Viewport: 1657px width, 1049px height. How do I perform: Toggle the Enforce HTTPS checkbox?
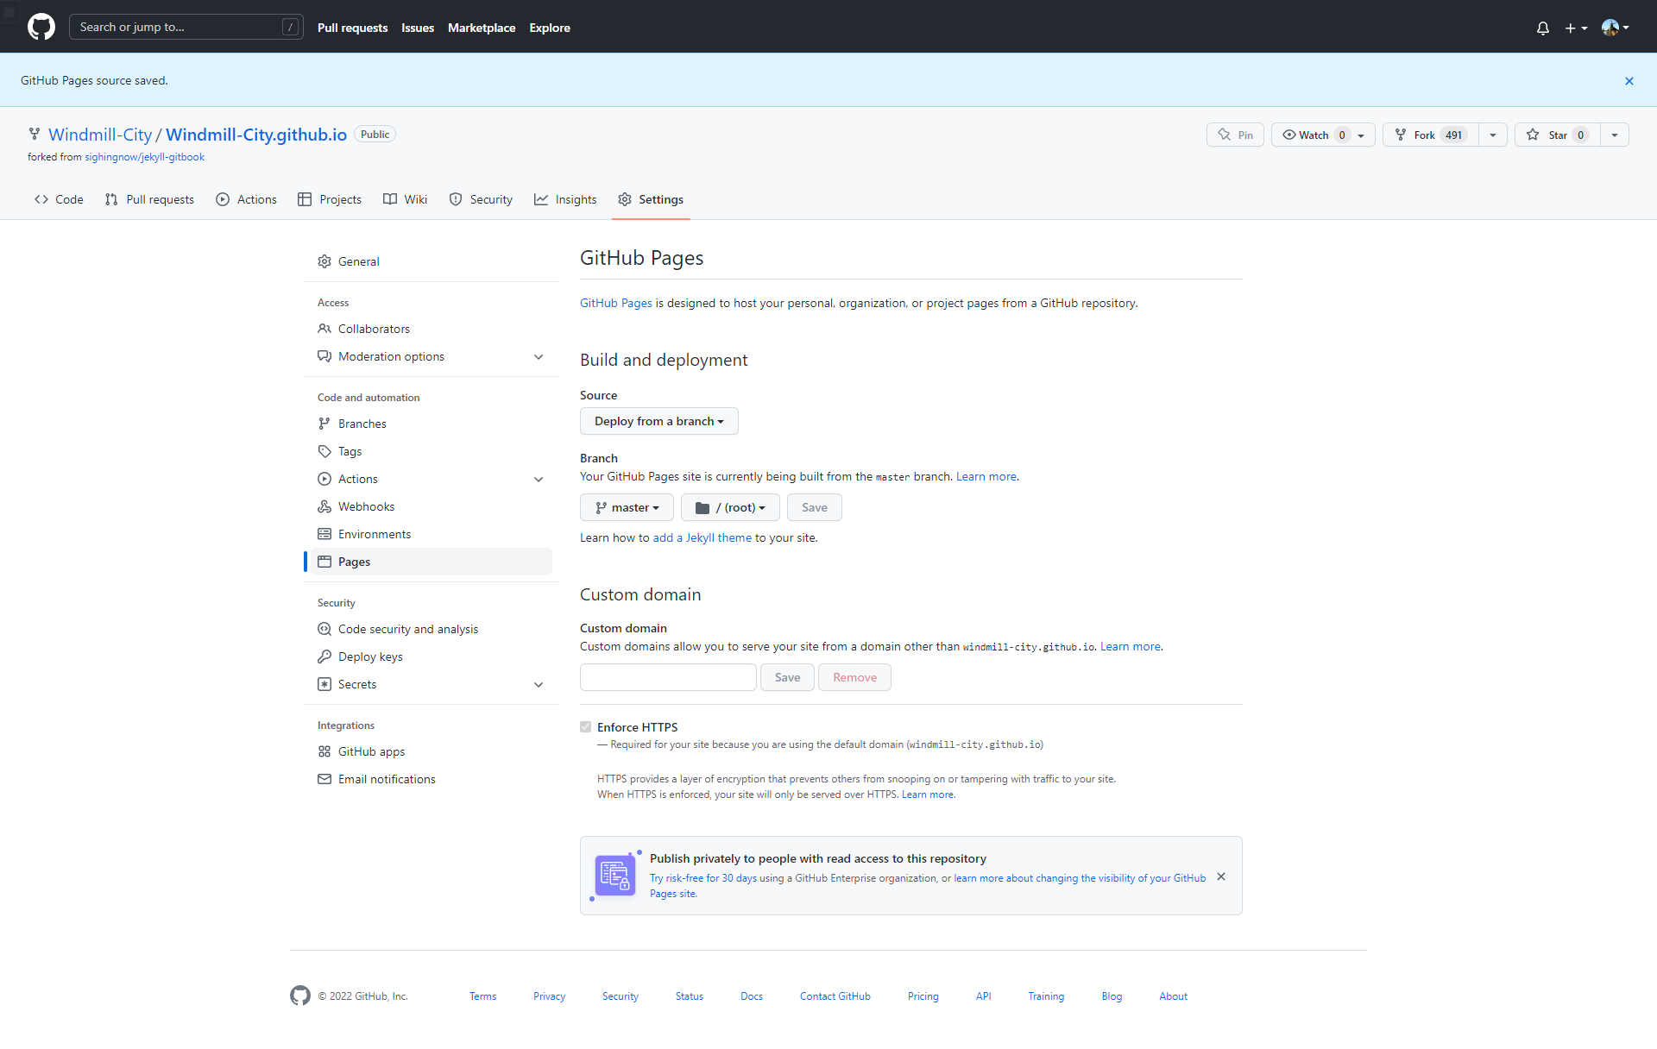pyautogui.click(x=586, y=726)
